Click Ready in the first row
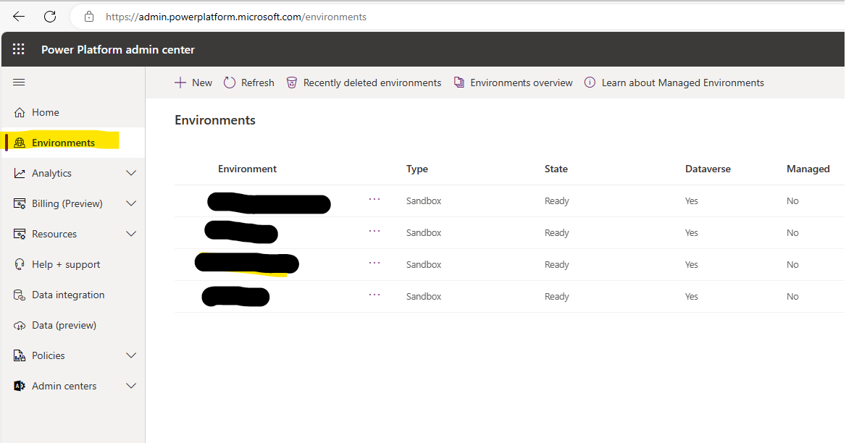846x443 pixels. point(556,201)
